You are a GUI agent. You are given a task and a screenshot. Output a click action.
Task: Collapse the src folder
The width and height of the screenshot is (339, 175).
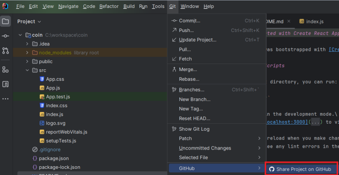point(27,70)
